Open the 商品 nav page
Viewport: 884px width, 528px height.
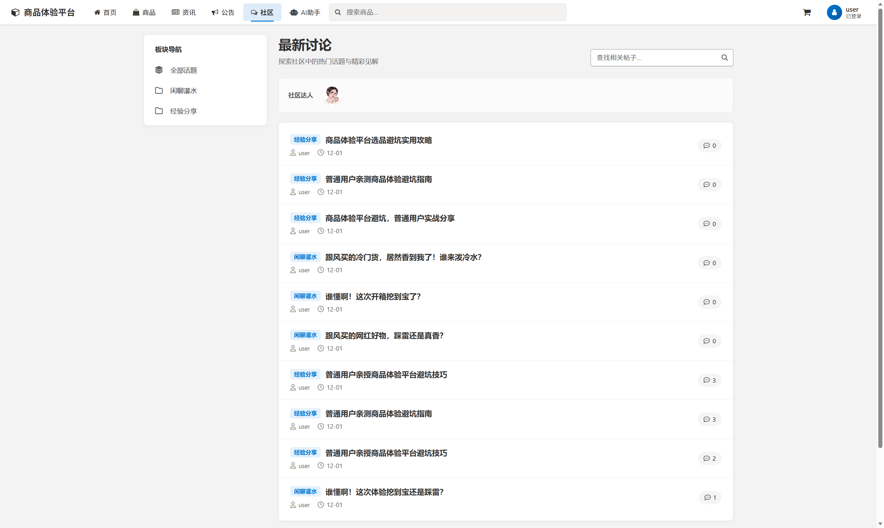[144, 12]
